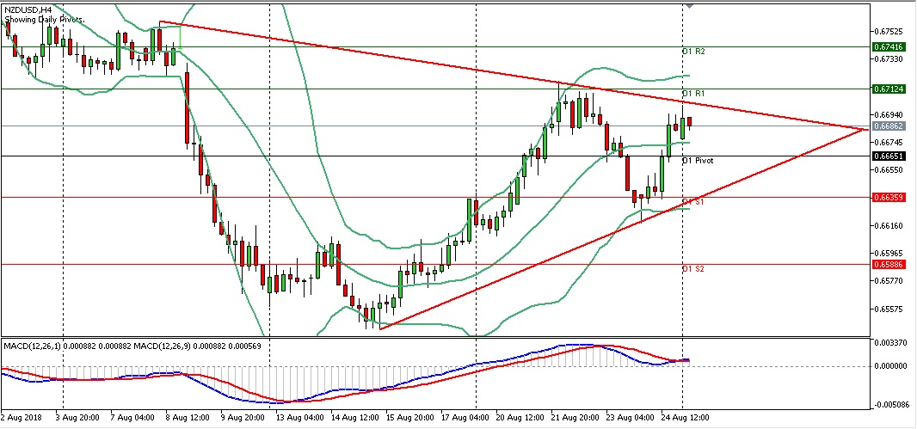Click the D1 Pivot level label
917x429 pixels.
point(697,160)
